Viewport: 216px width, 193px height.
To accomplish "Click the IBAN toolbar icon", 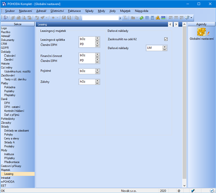I will pos(163,18).
